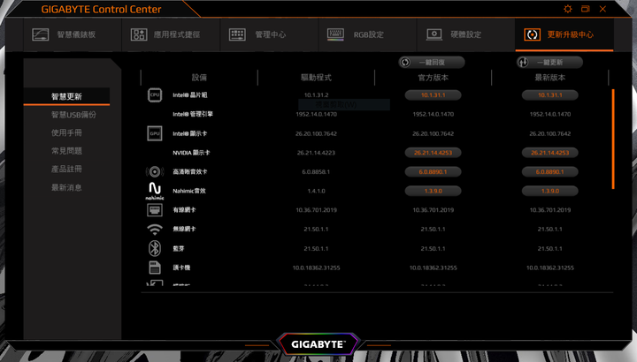The width and height of the screenshot is (637, 362).
Task: Select 讀卡機 row label
Action: pyautogui.click(x=181, y=268)
